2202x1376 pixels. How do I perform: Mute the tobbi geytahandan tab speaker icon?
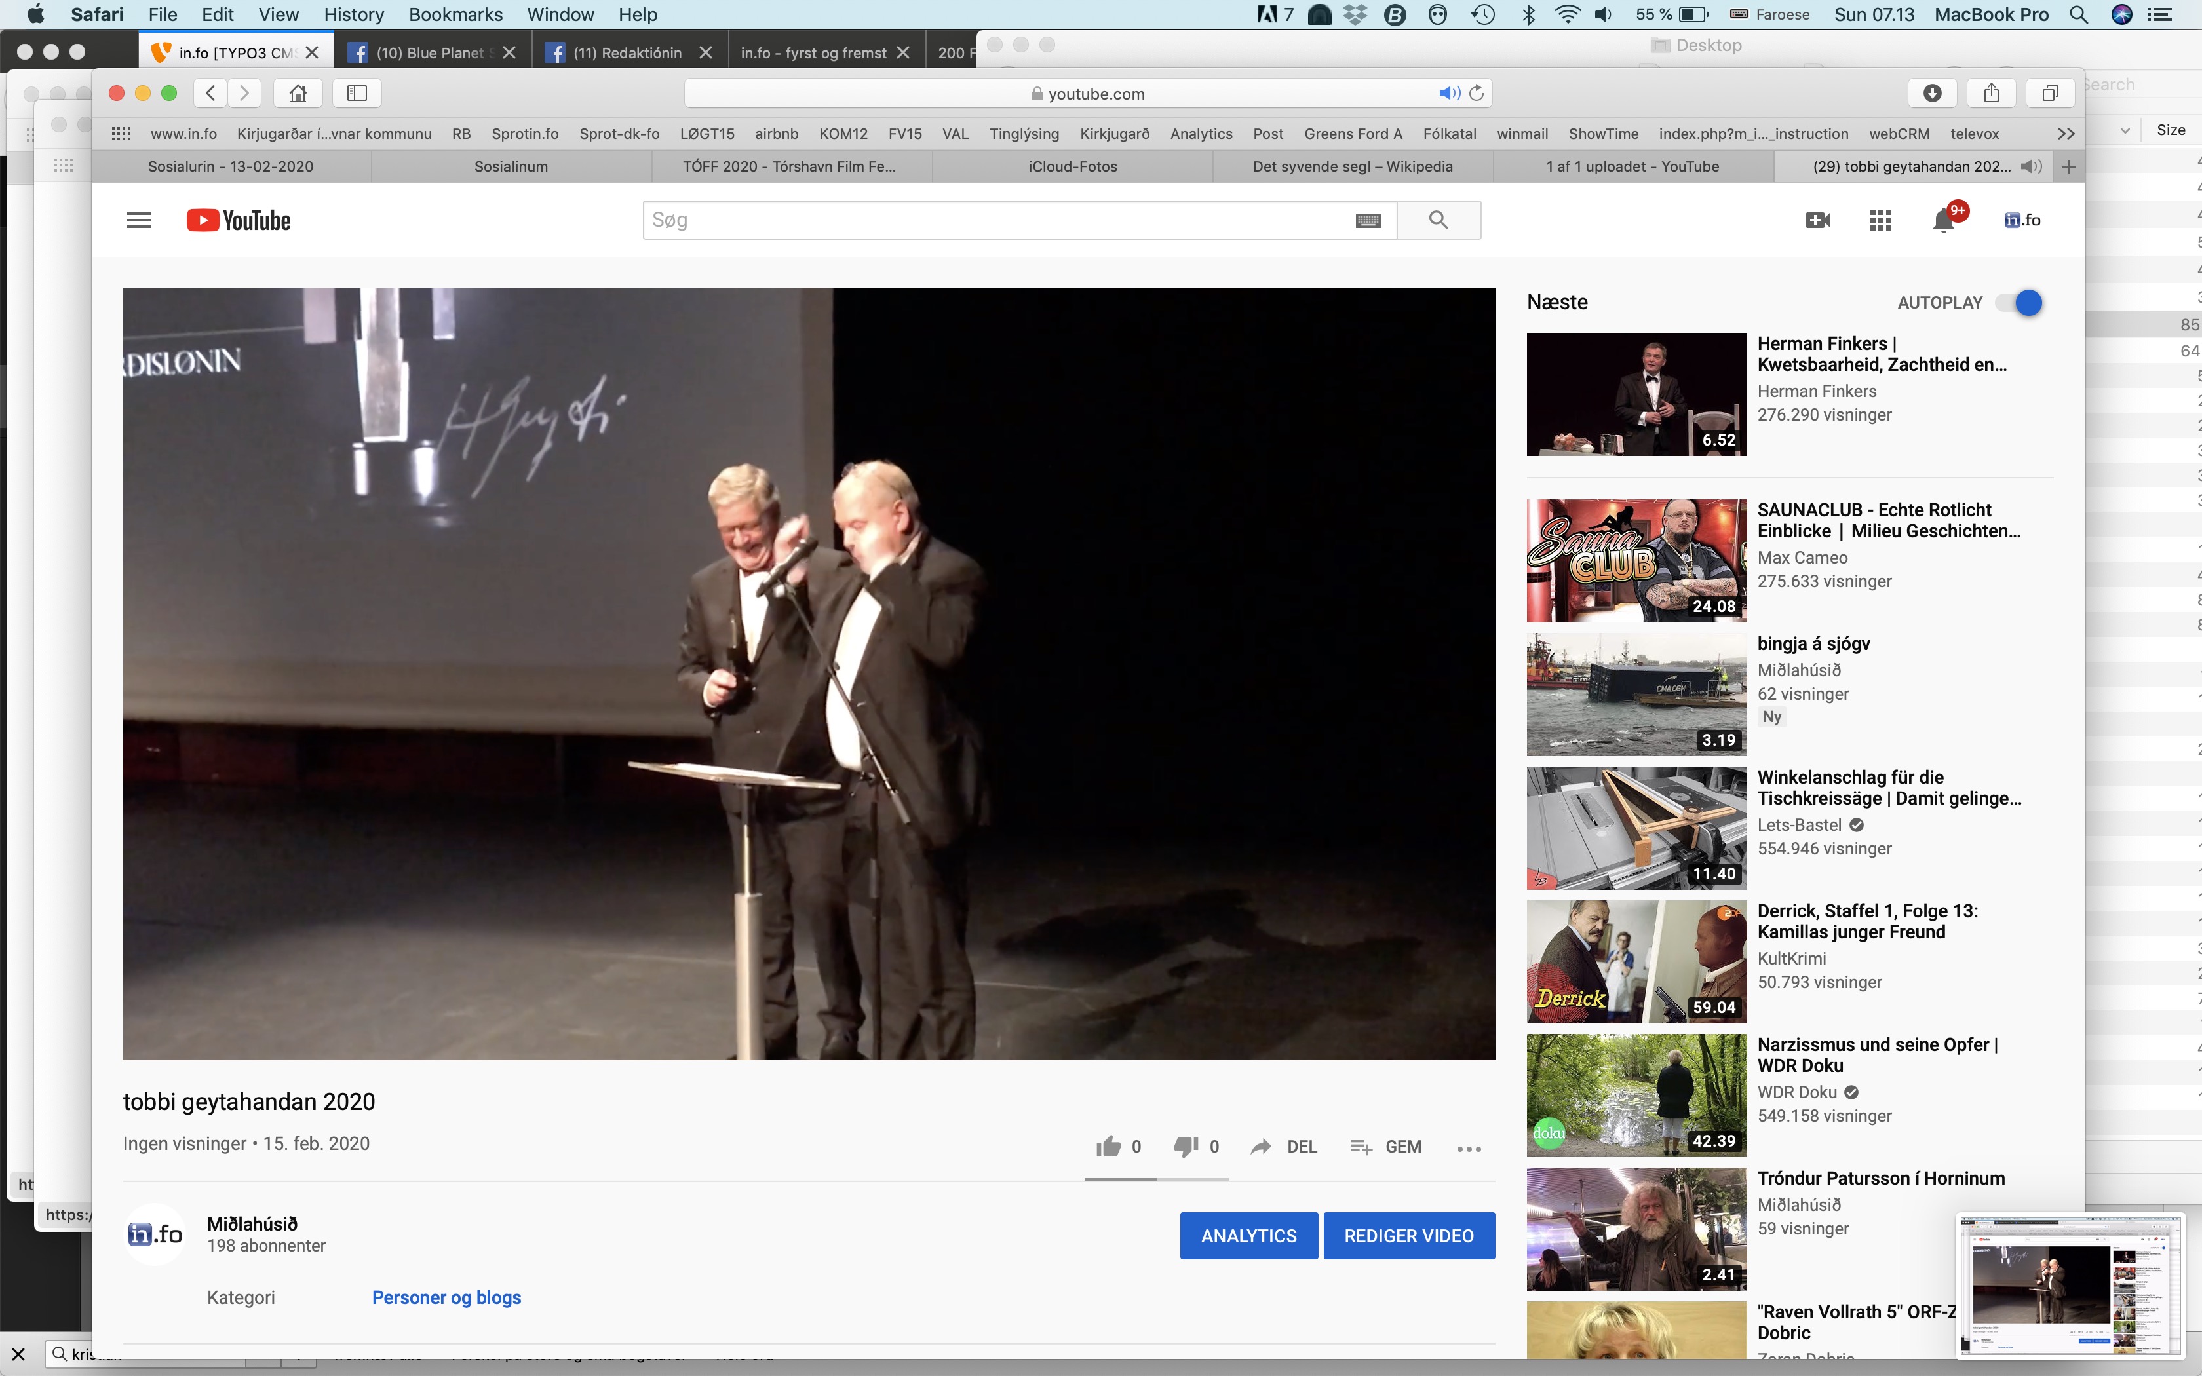point(2031,166)
